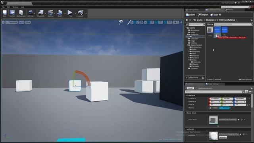Viewport: 254px width, 143px height.
Task: Click InterfaceTutorial in the breadcrumb path
Action: coord(227,20)
